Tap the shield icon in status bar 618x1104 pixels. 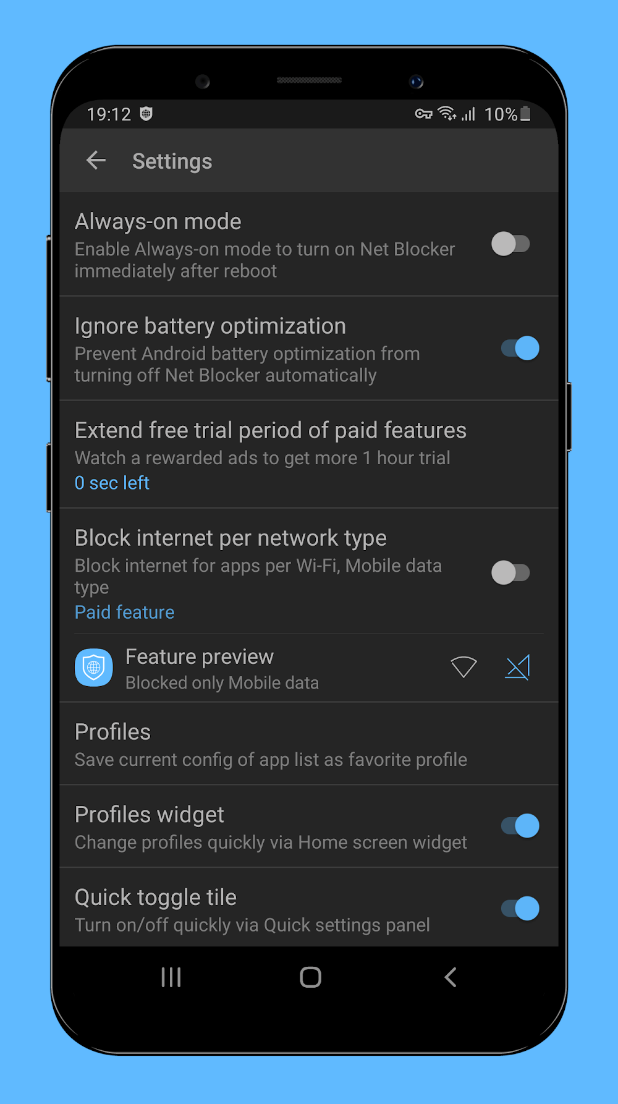[146, 114]
